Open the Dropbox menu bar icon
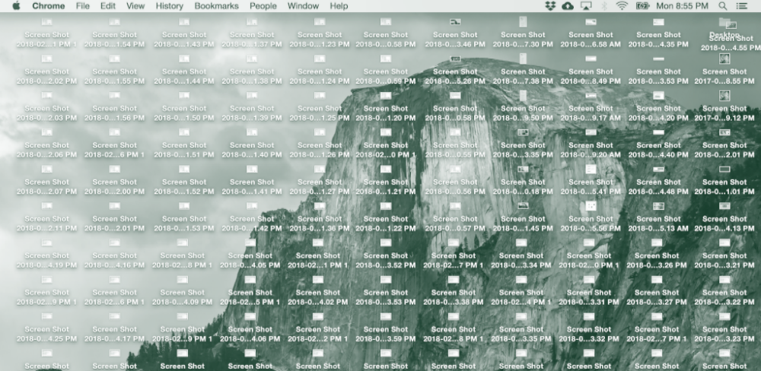This screenshot has width=761, height=371. [x=551, y=6]
